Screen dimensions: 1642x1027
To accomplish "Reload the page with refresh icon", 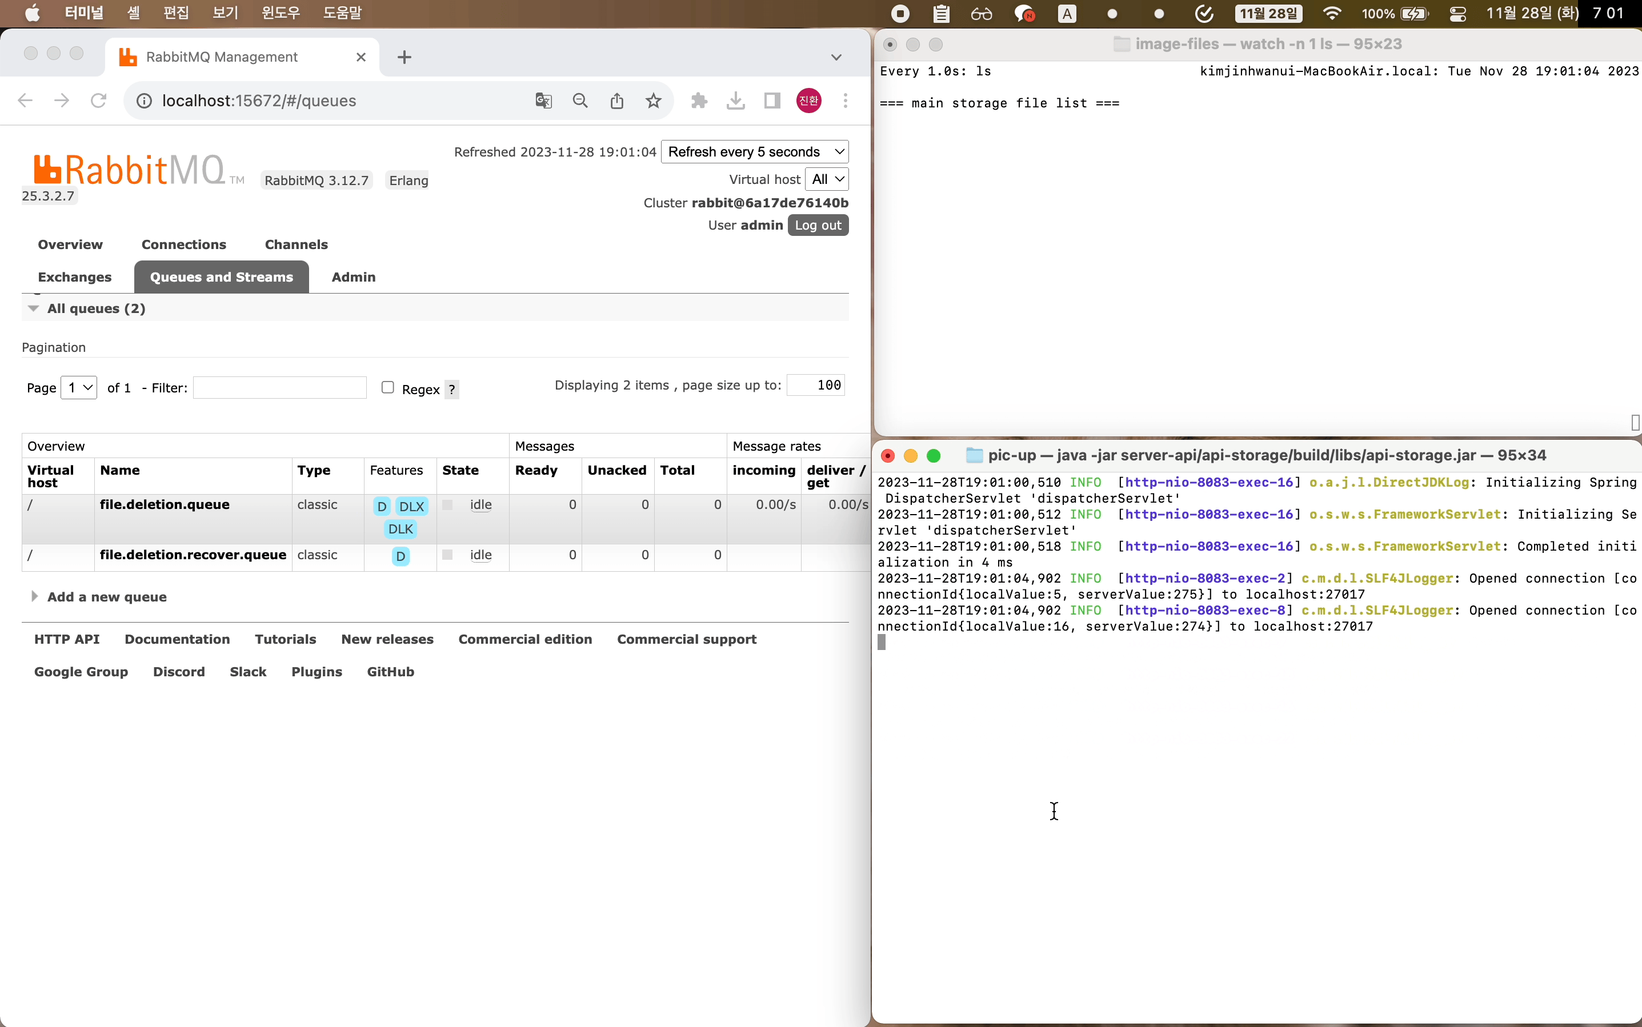I will (98, 101).
